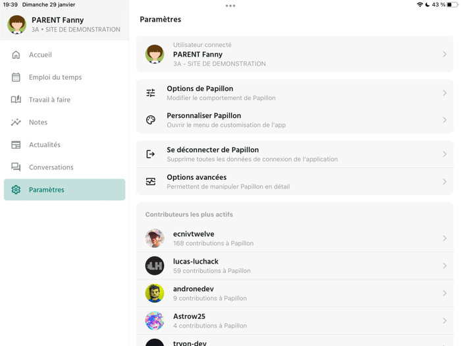Open the ecnivtwelve contributor row chevron

(445, 239)
